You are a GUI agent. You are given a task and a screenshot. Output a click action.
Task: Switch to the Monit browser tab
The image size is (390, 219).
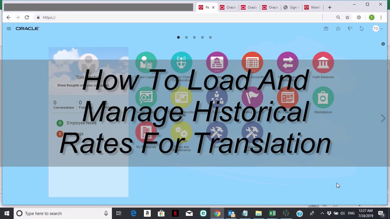(313, 7)
